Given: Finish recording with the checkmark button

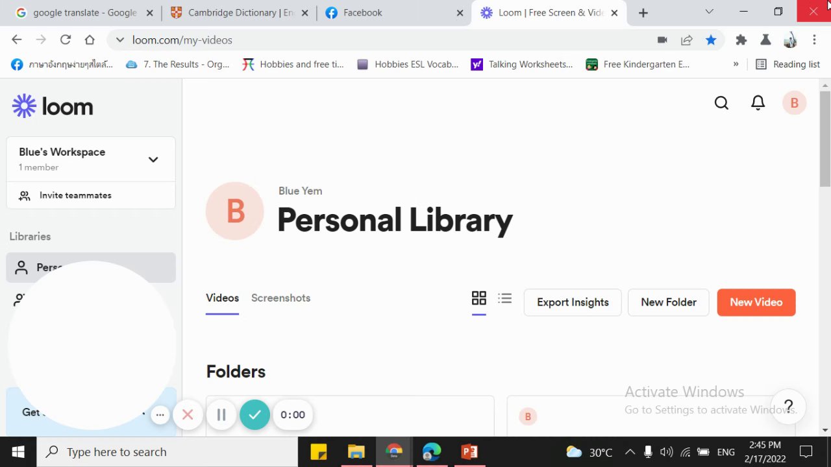Looking at the screenshot, I should pos(254,415).
